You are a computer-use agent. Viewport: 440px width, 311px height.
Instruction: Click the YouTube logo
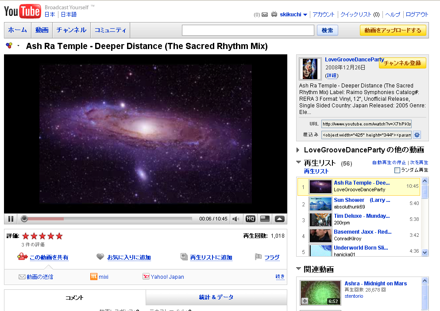[x=23, y=11]
